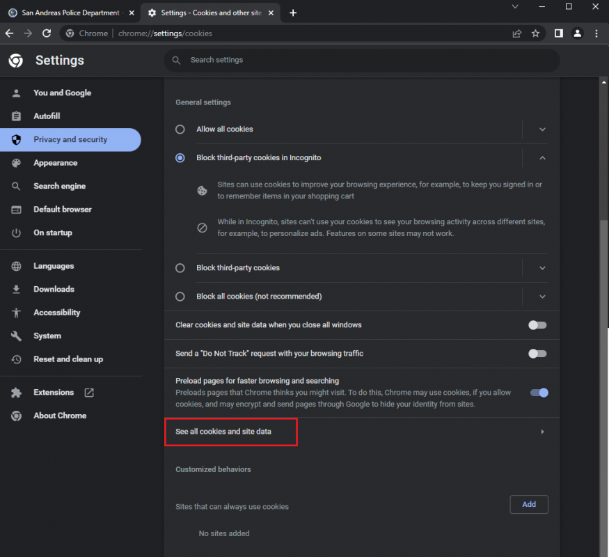Select Block third-party cookies in Incognito radio

180,158
